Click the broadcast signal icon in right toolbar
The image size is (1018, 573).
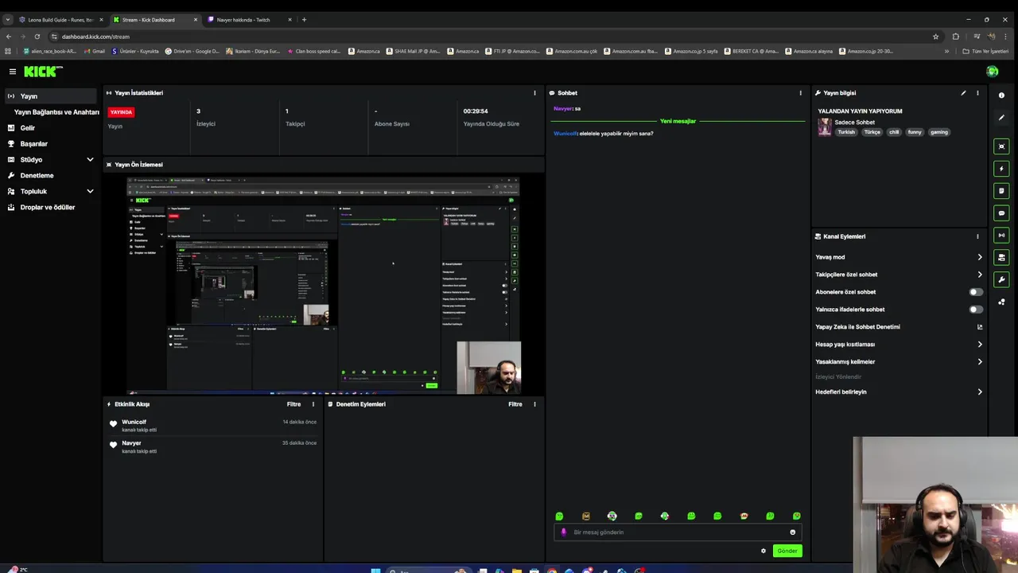point(1001,236)
